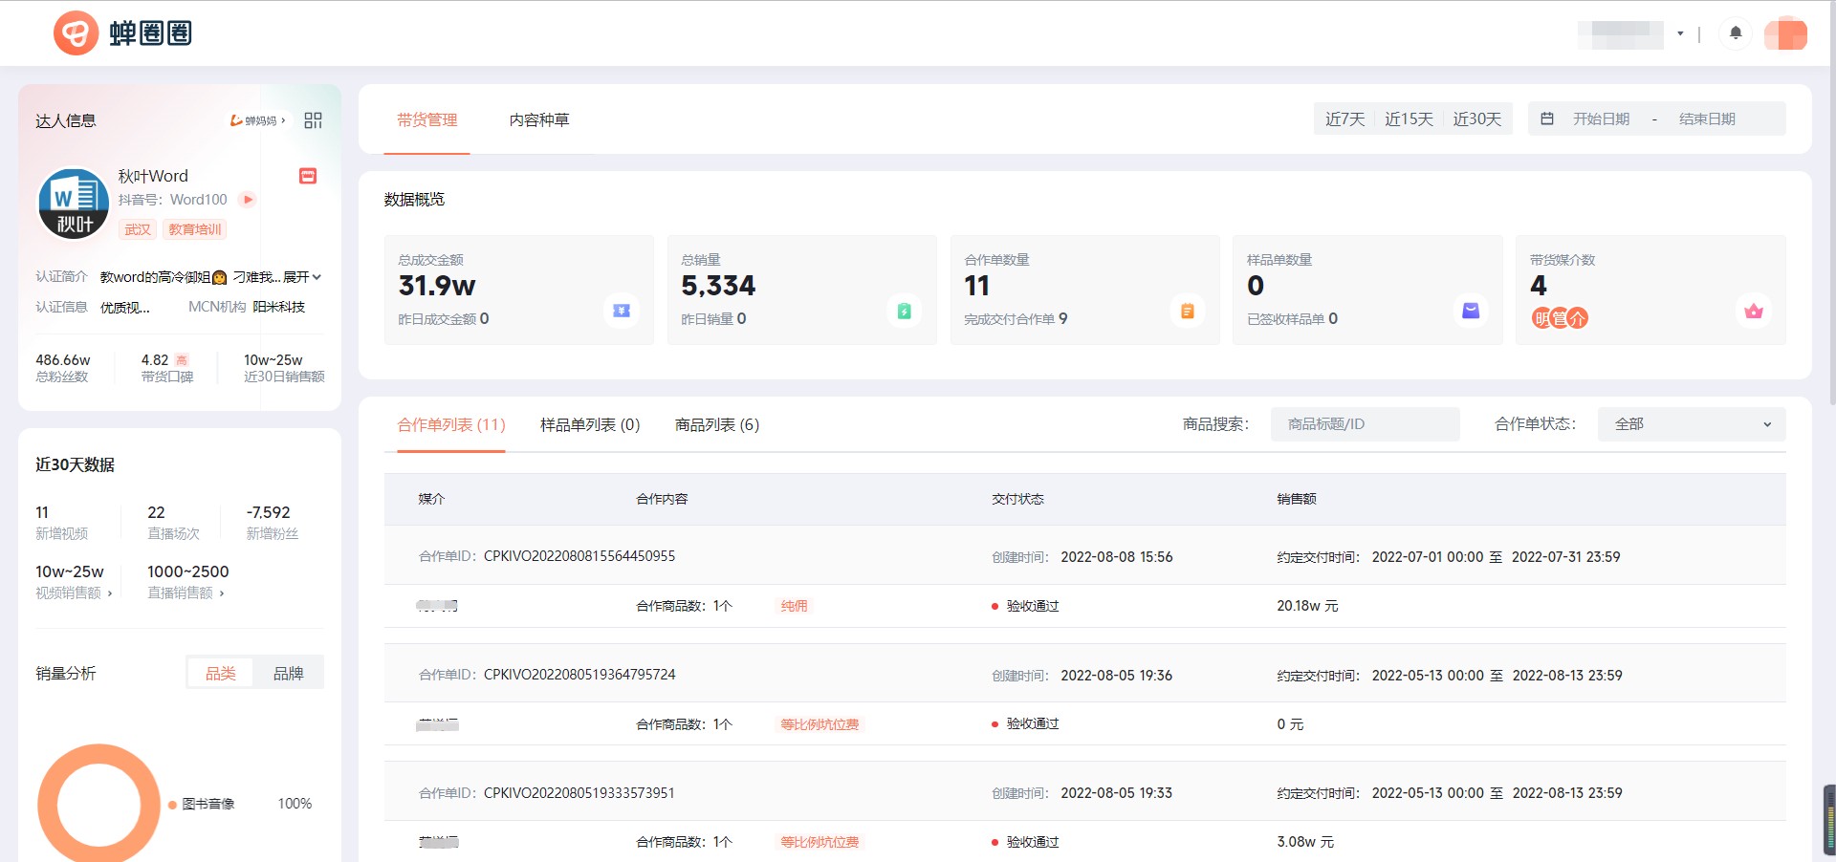Click 31.9w total transaction value

coord(437,286)
